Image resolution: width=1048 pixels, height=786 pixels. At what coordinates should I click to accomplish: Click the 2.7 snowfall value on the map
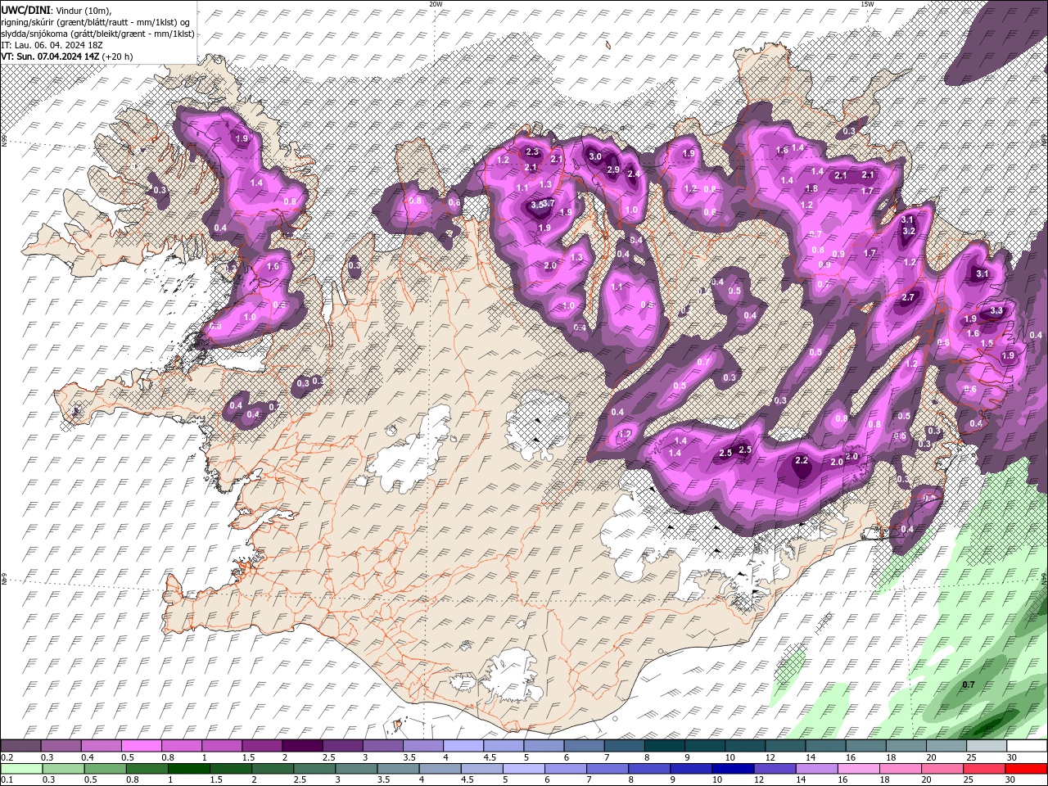click(908, 298)
